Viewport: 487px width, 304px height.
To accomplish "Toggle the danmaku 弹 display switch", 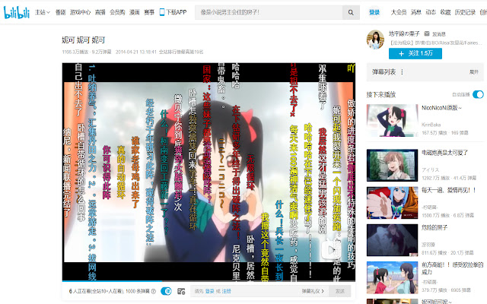I will tap(166, 291).
